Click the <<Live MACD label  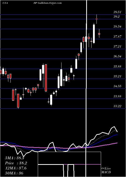pos(106,170)
